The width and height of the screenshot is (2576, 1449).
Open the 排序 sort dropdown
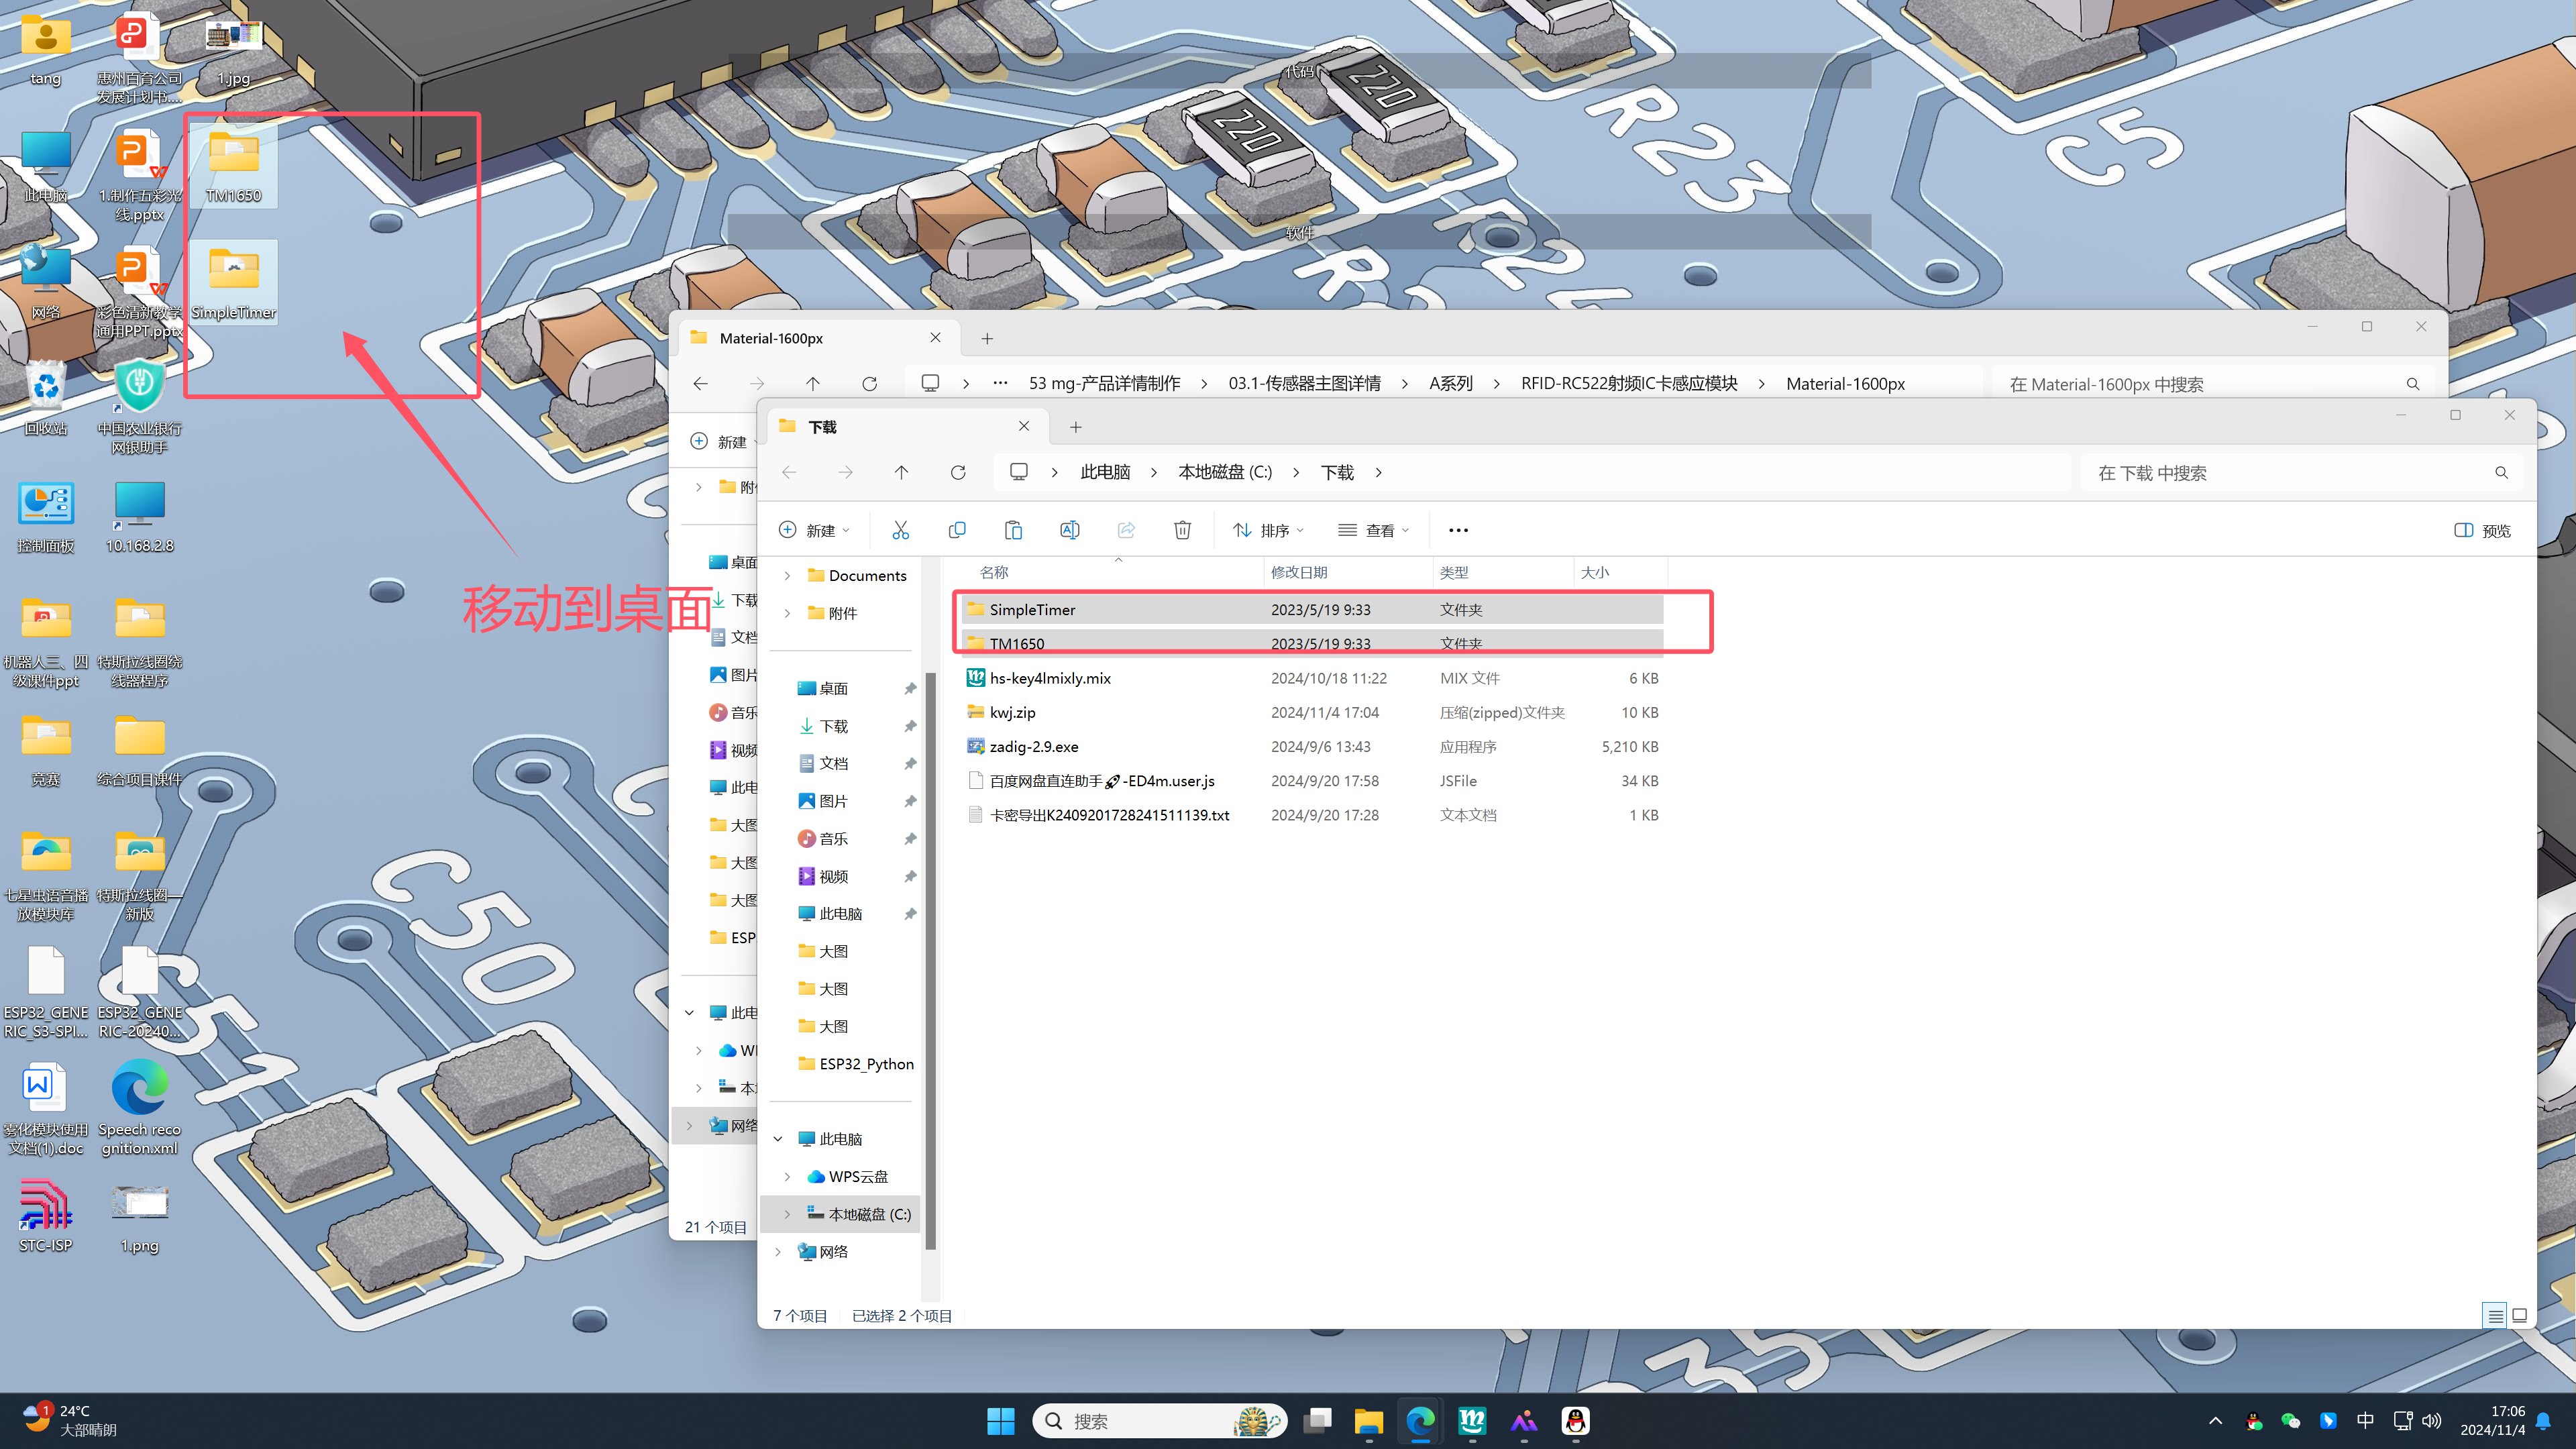1268,530
